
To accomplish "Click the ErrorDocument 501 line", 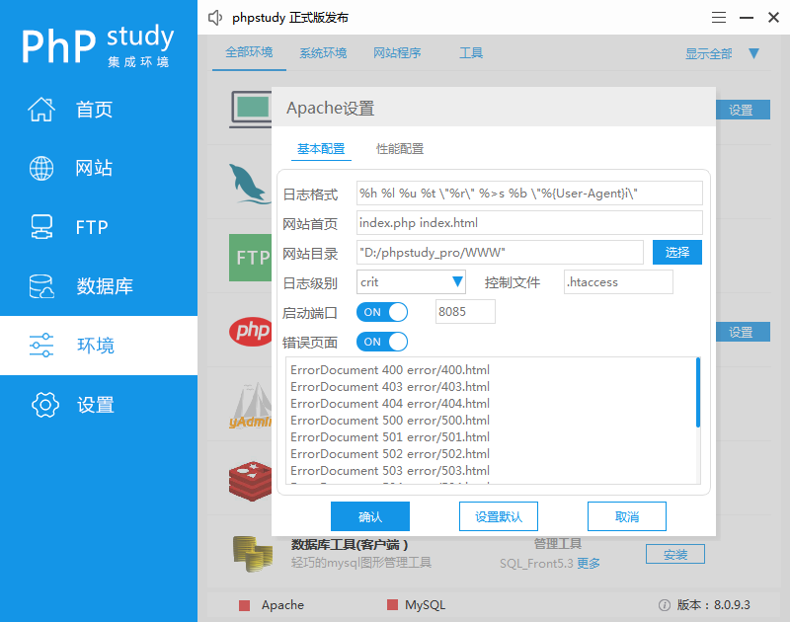I will click(390, 437).
